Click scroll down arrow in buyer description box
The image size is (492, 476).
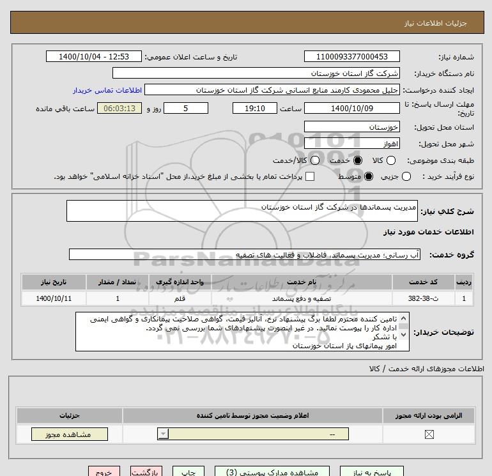(x=404, y=335)
